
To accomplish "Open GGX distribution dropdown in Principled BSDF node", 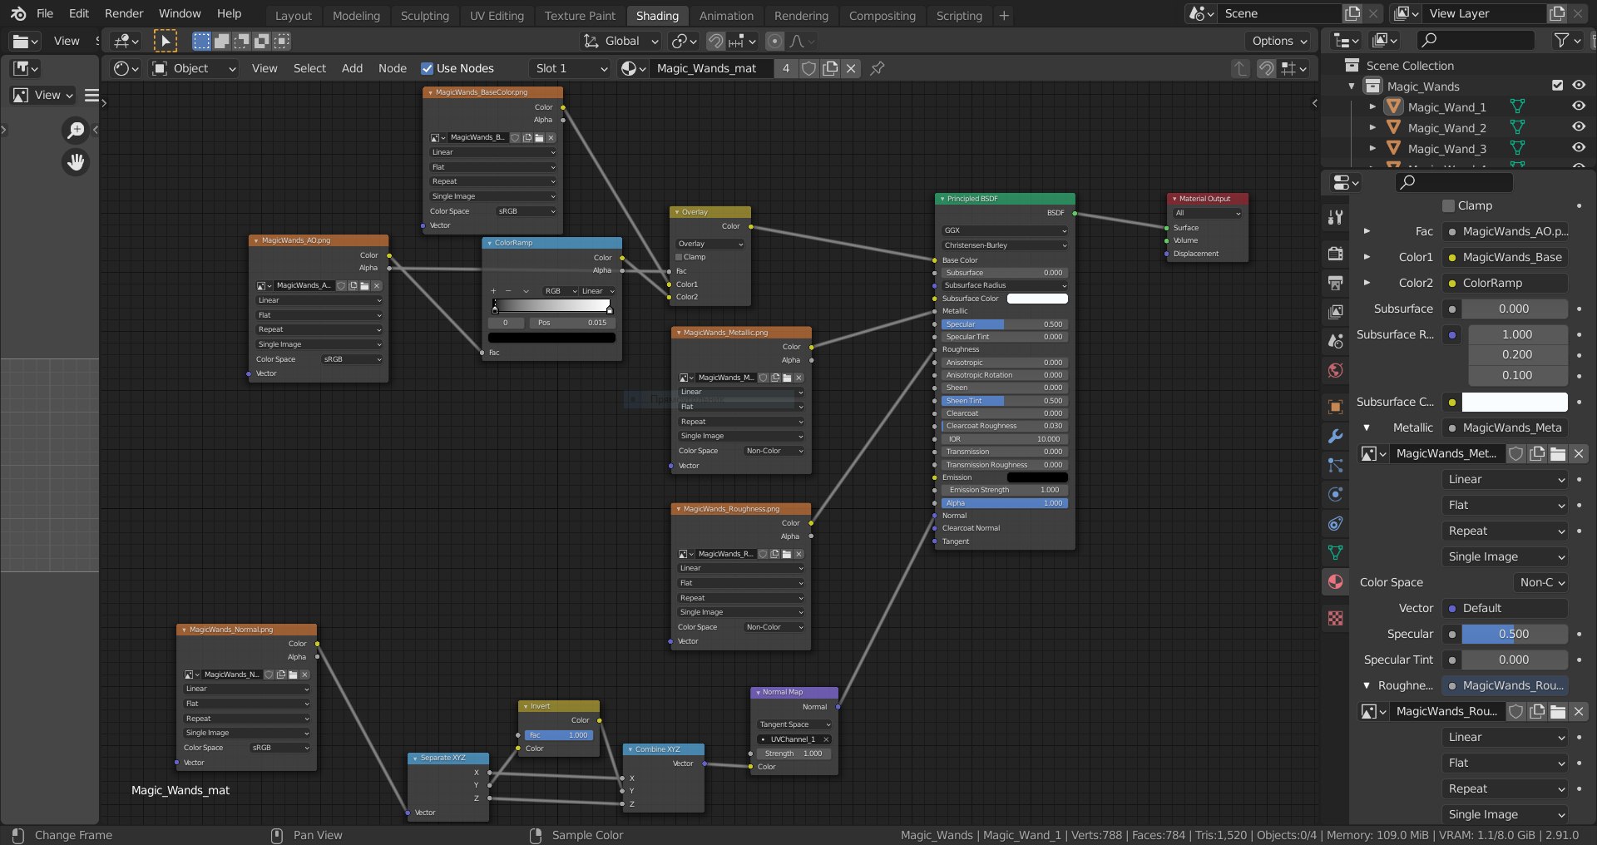I will coord(1005,230).
